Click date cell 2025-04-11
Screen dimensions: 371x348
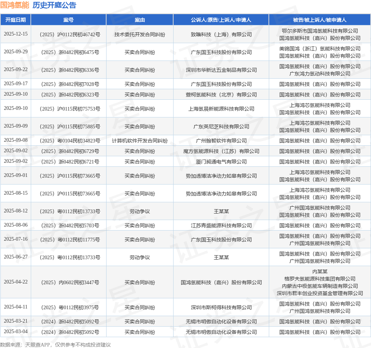click(16, 307)
